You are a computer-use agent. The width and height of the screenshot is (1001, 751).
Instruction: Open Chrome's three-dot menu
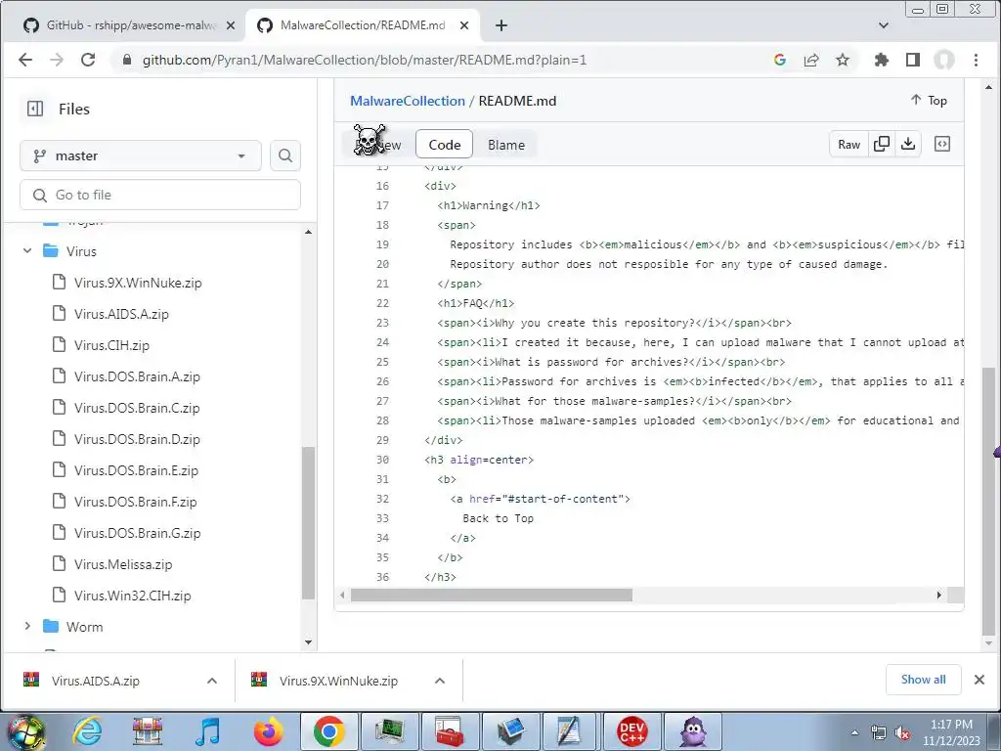[x=976, y=60]
